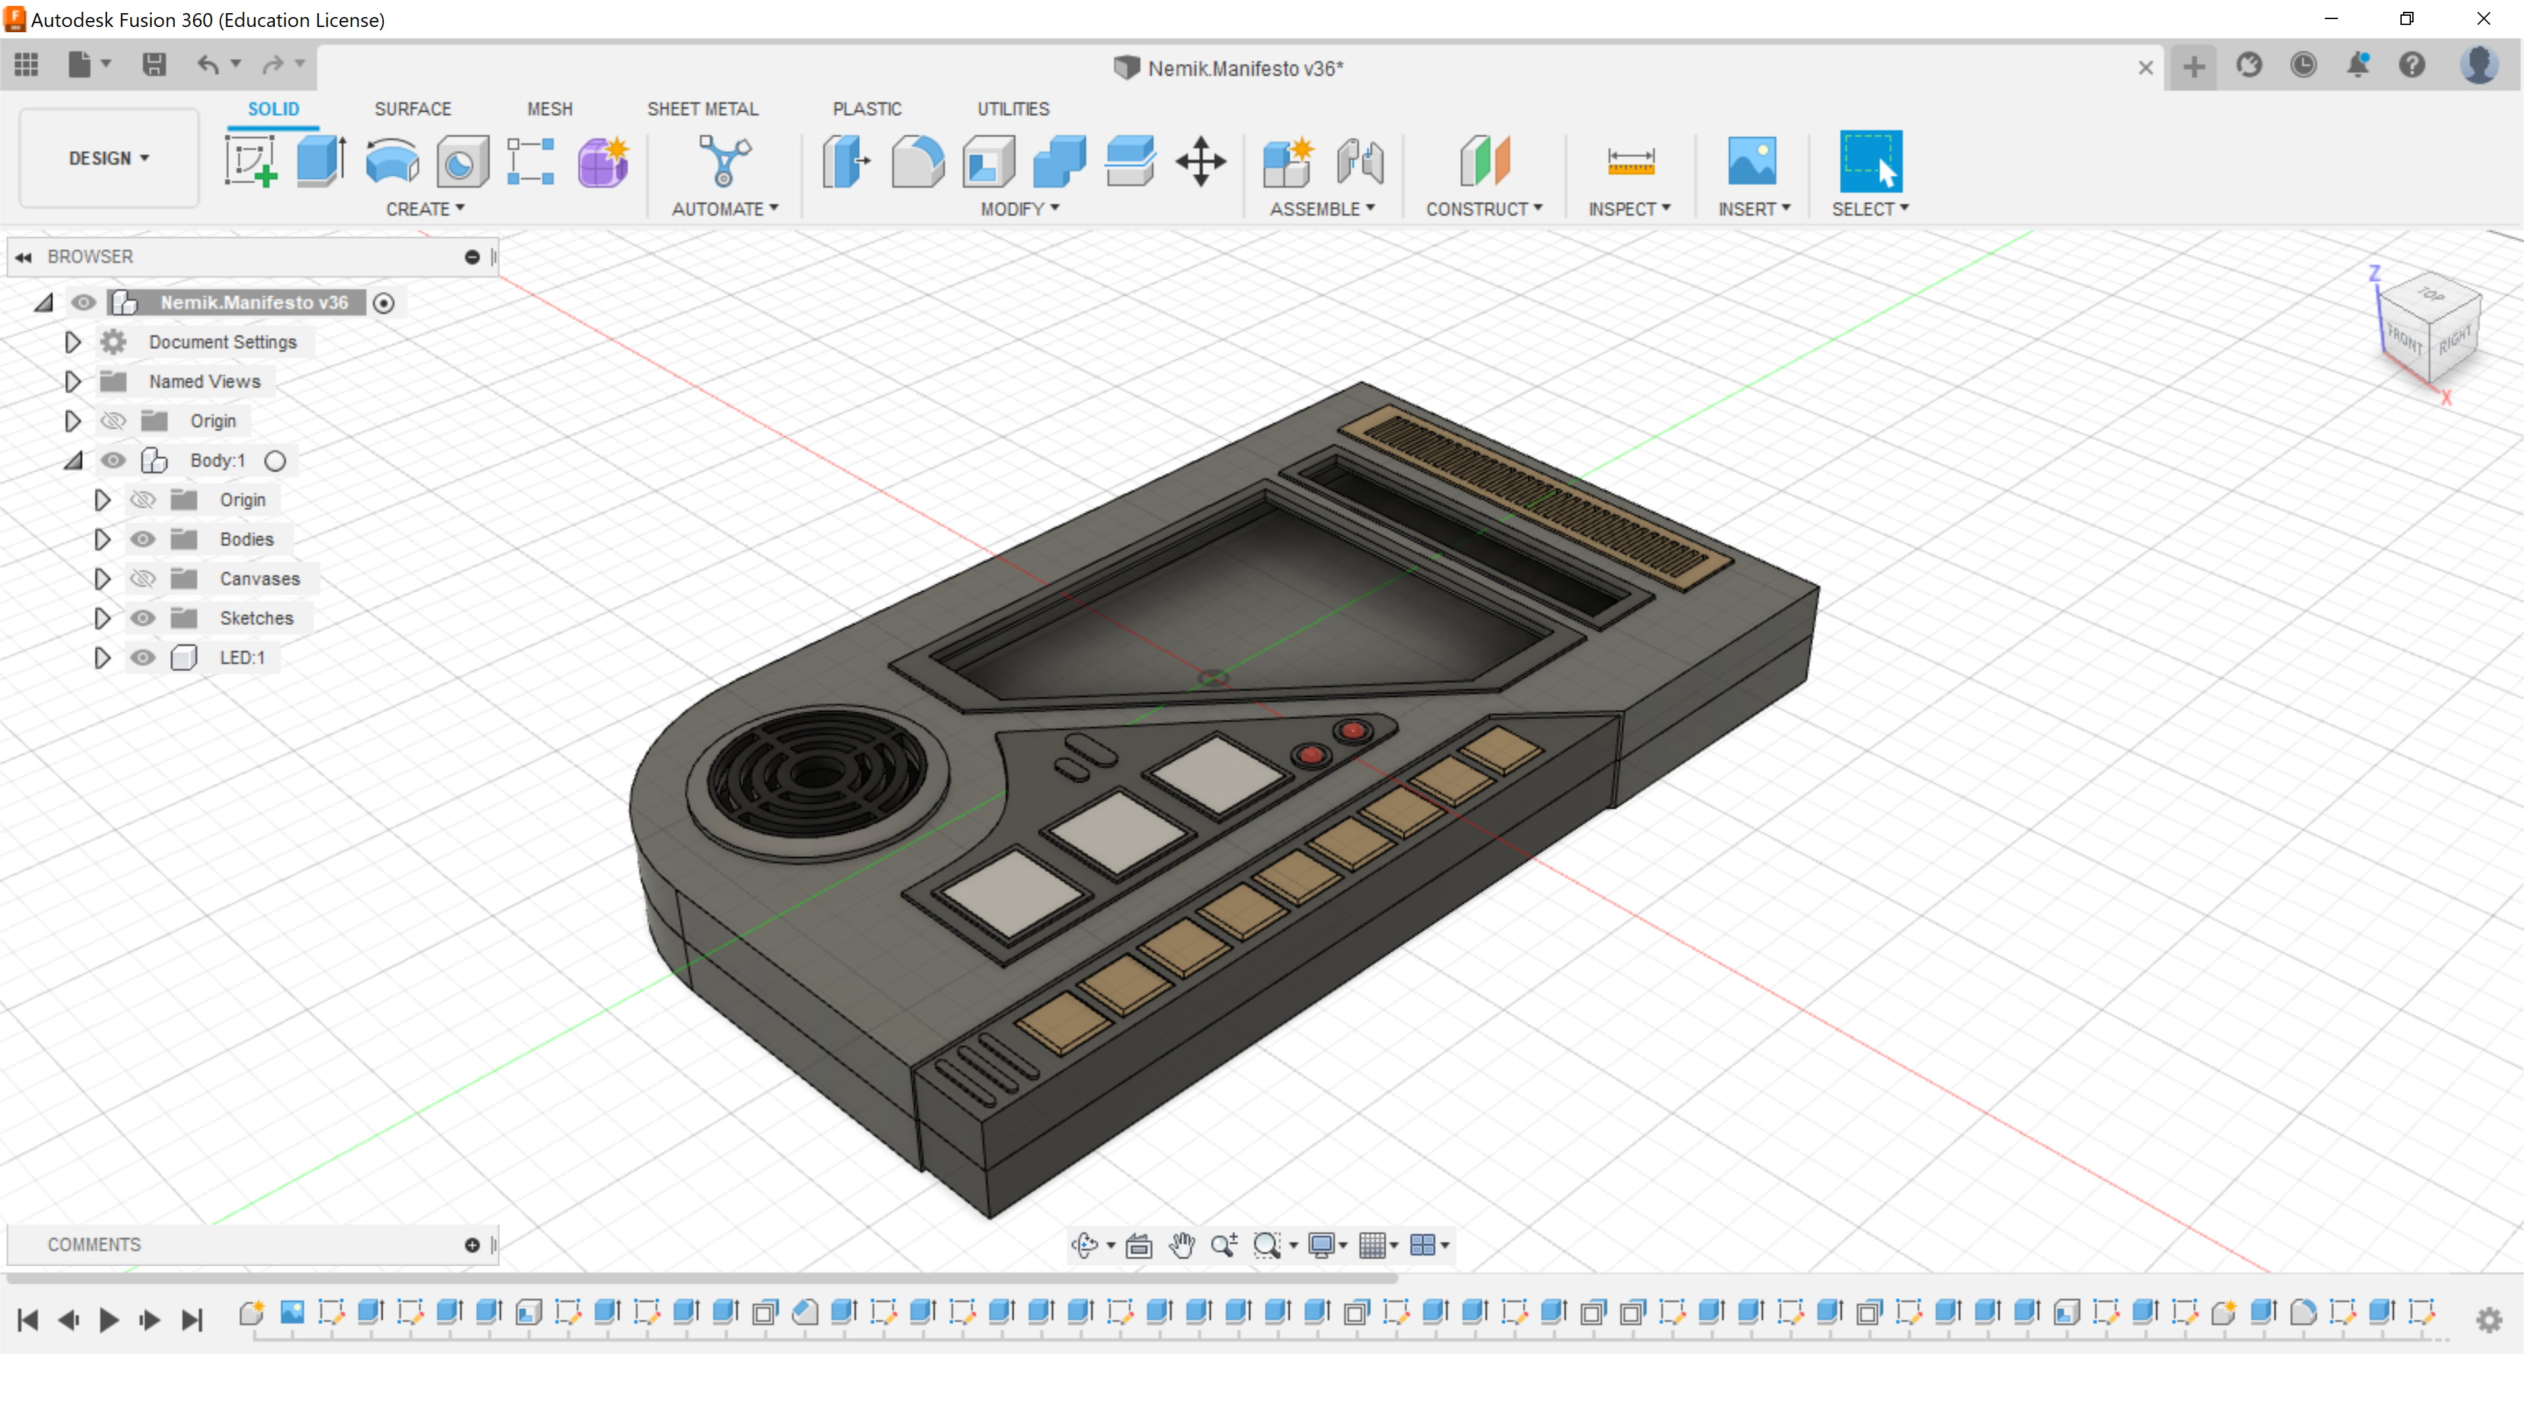Screen dimensions: 2524x1404
Task: Open timeline settings gear
Action: tap(2489, 1320)
